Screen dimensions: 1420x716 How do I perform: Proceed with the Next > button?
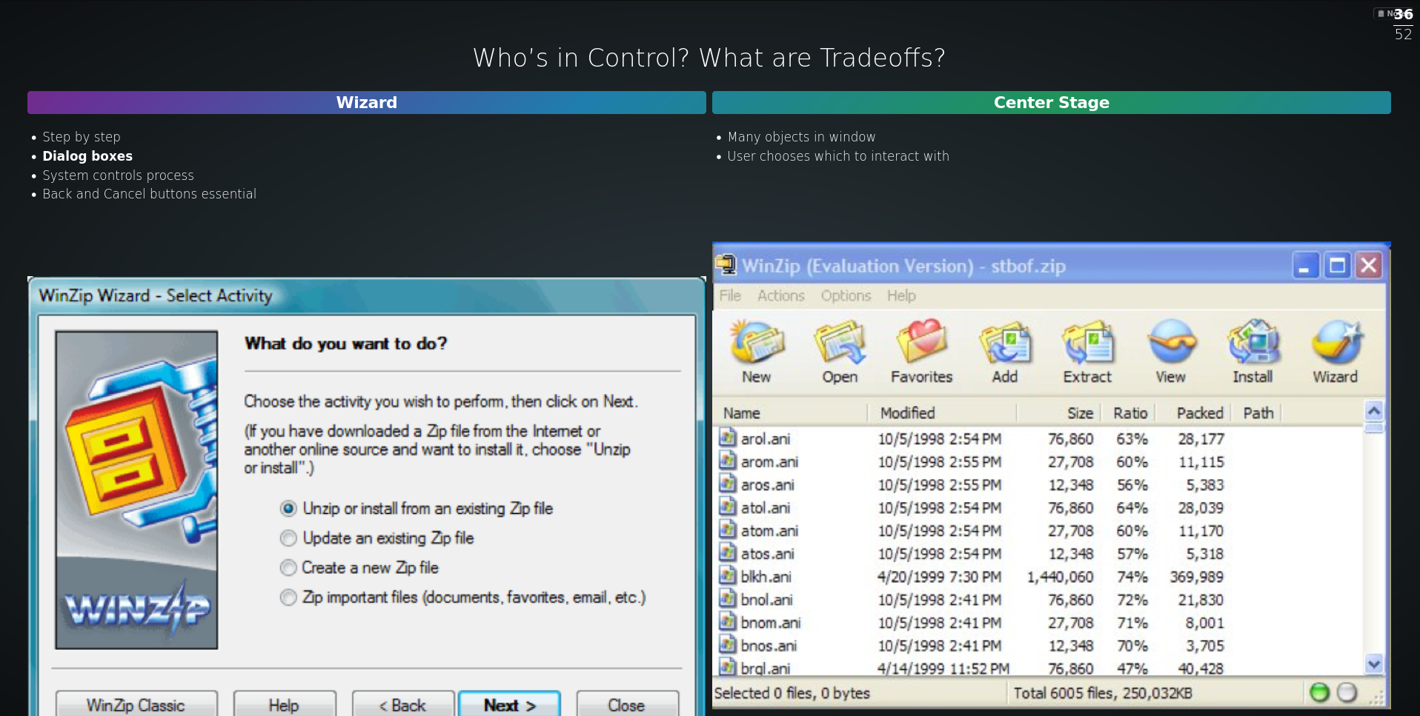(510, 704)
